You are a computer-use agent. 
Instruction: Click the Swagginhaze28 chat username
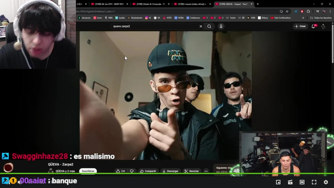pos(40,156)
